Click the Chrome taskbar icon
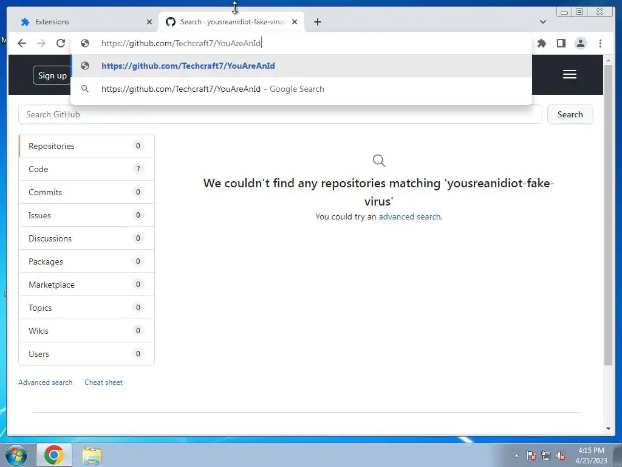622x467 pixels. [54, 455]
